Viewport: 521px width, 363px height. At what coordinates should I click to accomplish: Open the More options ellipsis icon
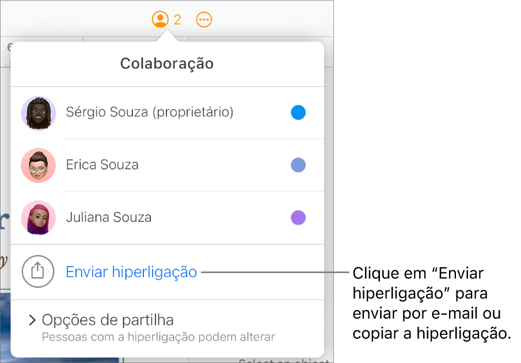coord(204,19)
